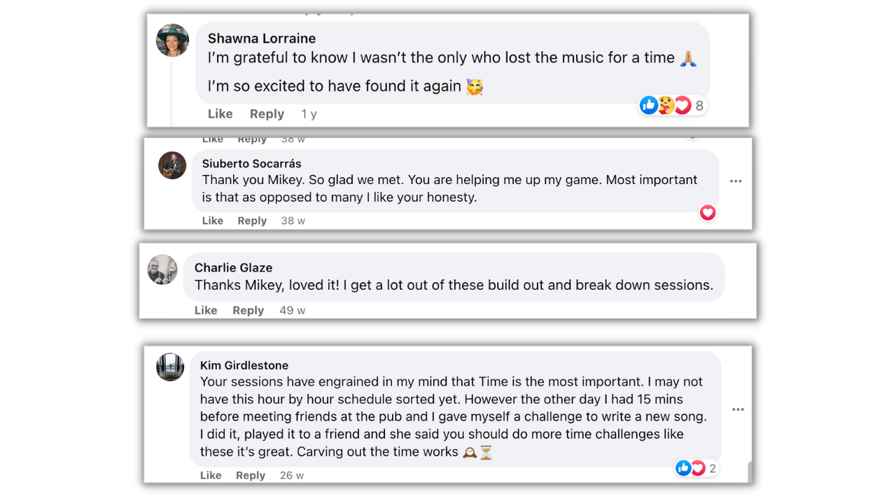Viewport: 896px width, 504px height.
Task: Reply to Charlie Glaze's comment
Action: (248, 310)
